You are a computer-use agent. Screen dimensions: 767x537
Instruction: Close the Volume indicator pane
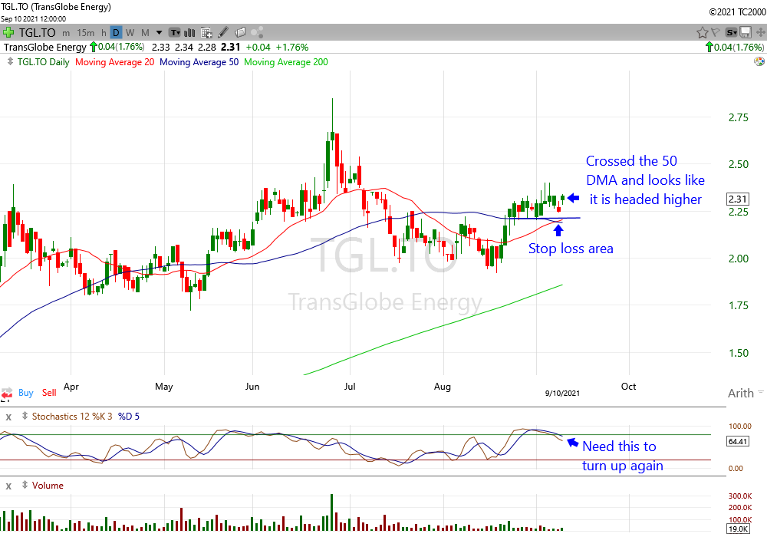click(8, 486)
